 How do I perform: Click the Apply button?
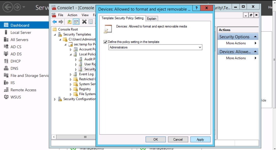click(x=200, y=139)
